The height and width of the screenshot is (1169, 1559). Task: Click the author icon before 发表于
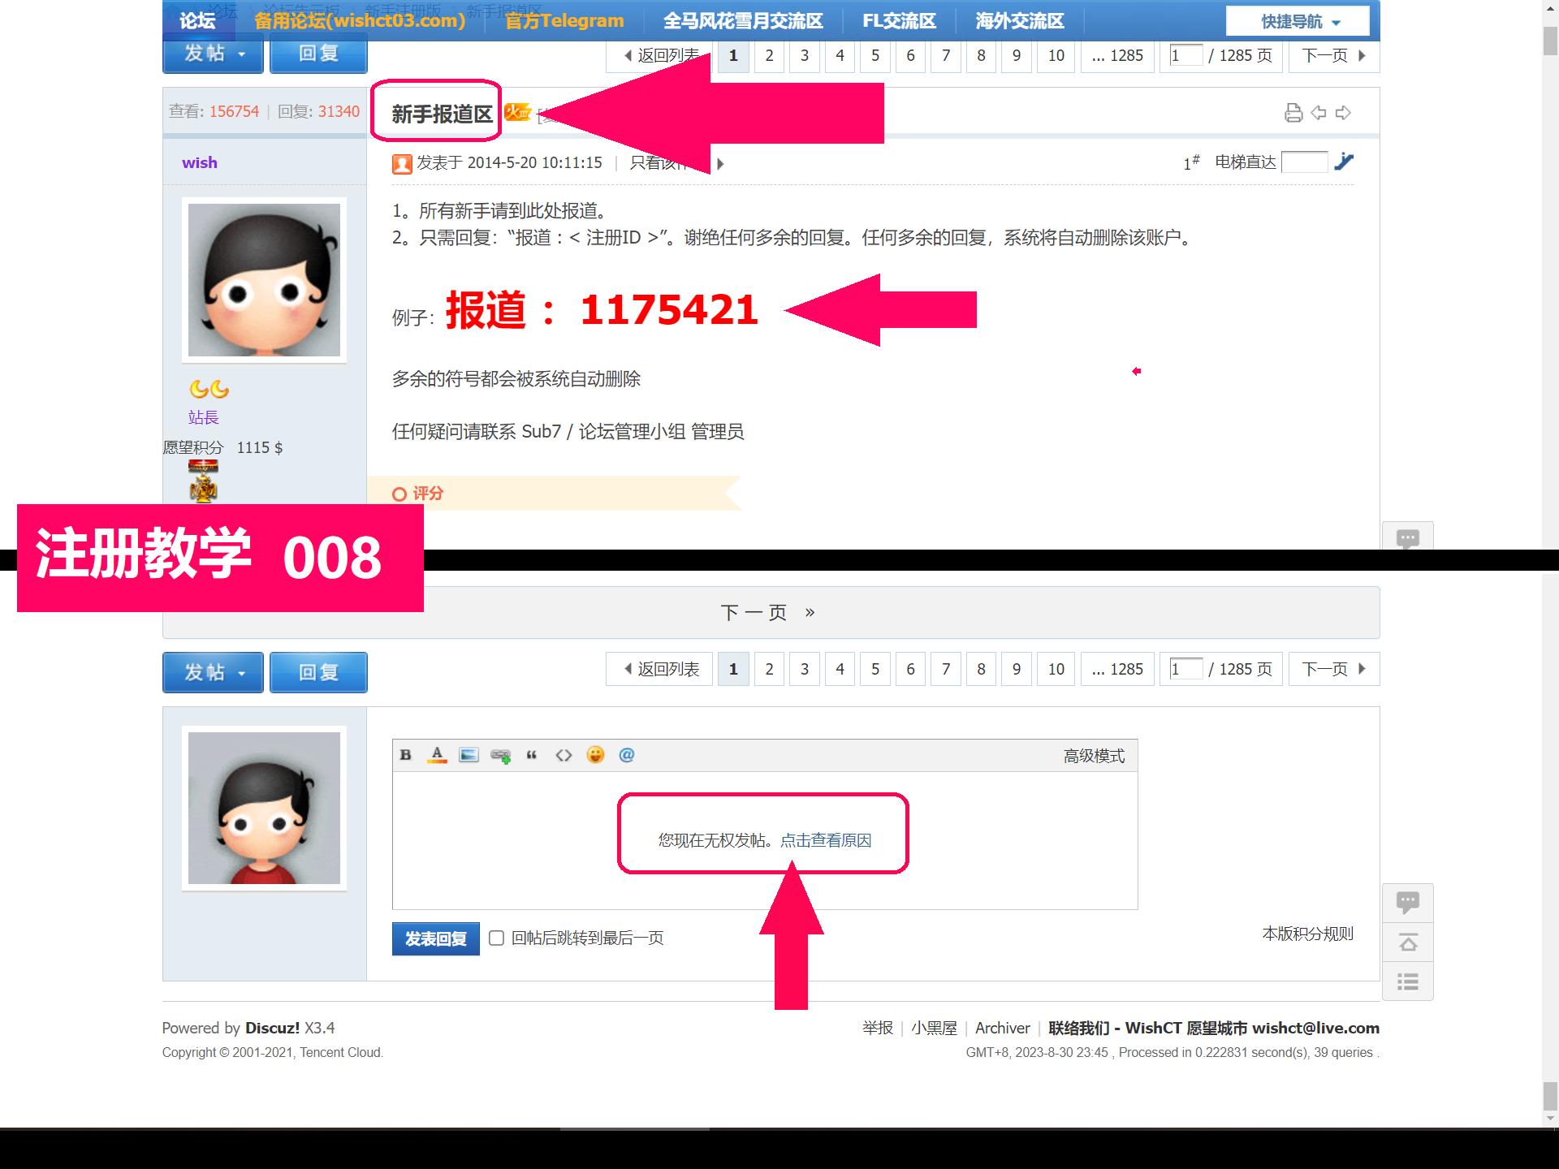click(402, 164)
